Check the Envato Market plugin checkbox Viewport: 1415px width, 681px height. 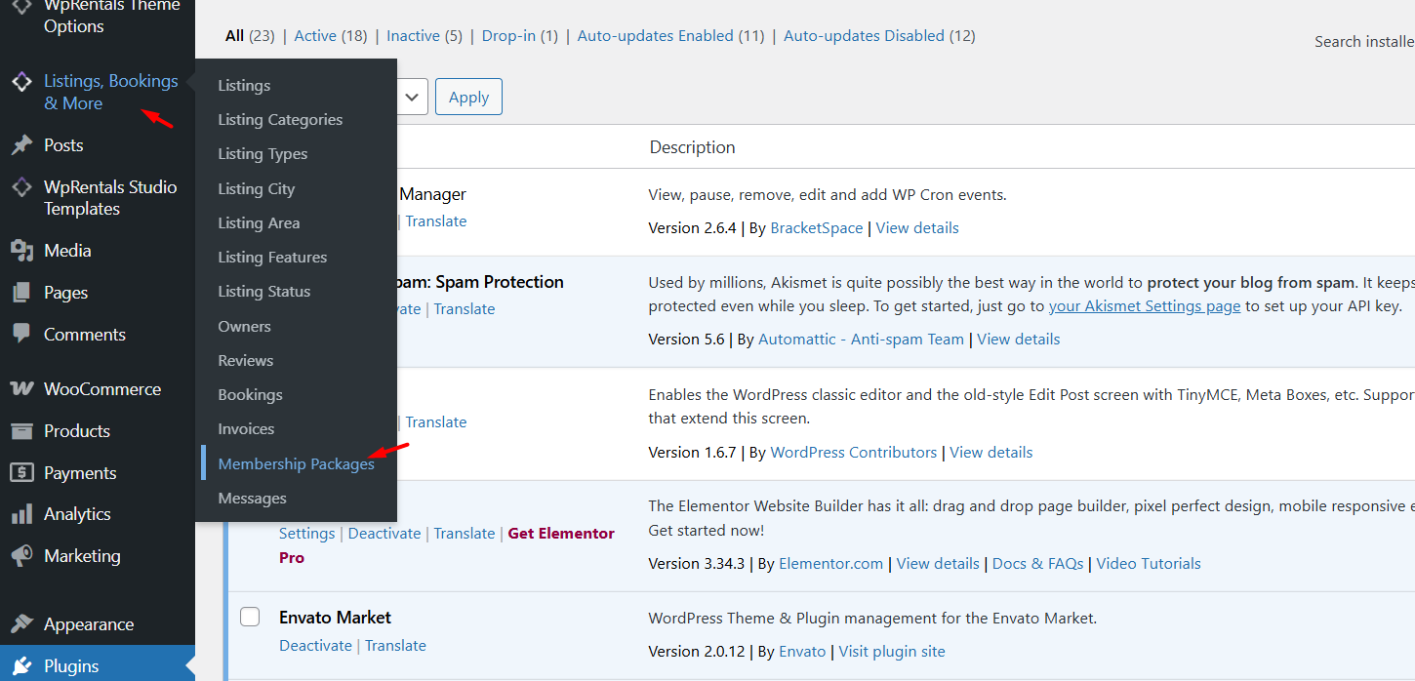coord(250,617)
